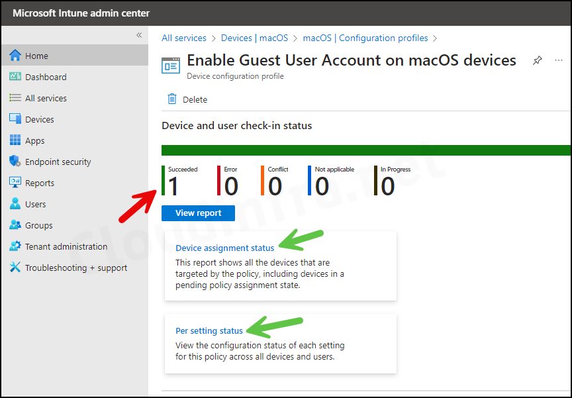Screen dimensions: 572x398
Task: Click the Device and user check-in status heading
Action: 237,125
